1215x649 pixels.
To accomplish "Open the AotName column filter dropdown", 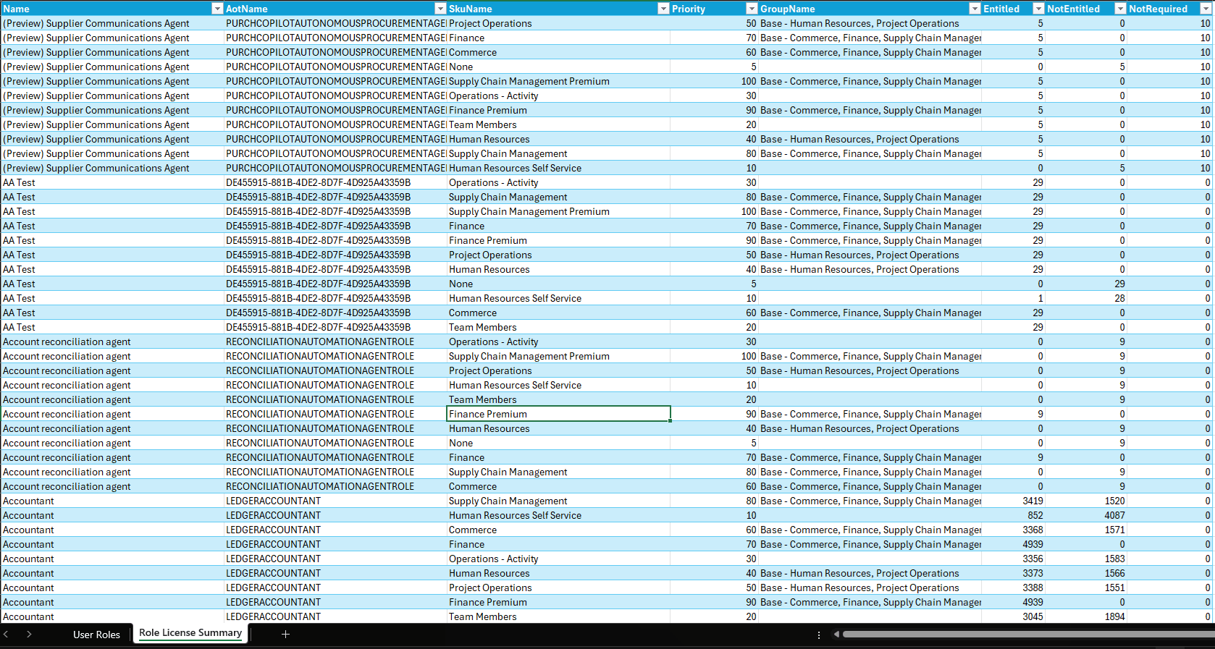I will coord(440,9).
